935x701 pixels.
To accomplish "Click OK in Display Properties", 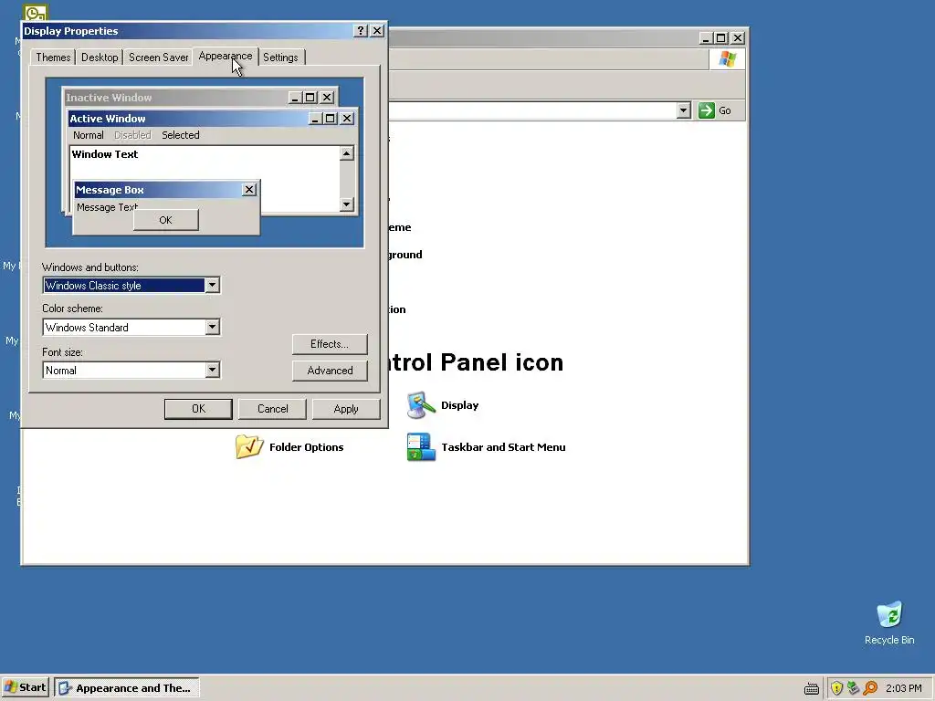I will tap(198, 409).
